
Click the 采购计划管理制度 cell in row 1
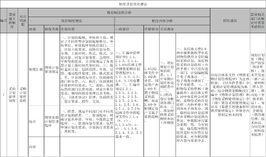(12, 95)
